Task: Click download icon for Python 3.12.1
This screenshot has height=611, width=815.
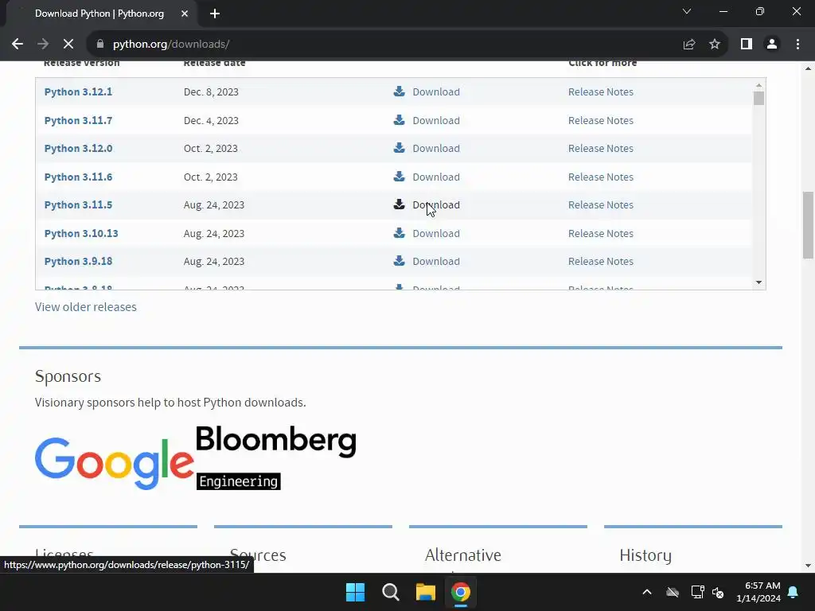Action: click(400, 91)
